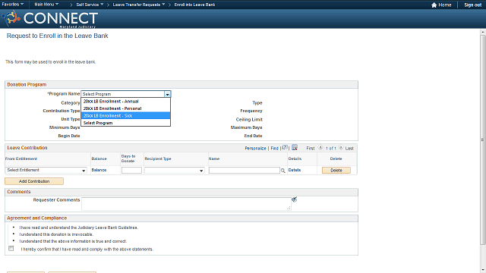Tick the agreement confirmation checkbox
The height and width of the screenshot is (273, 486).
click(x=11, y=248)
